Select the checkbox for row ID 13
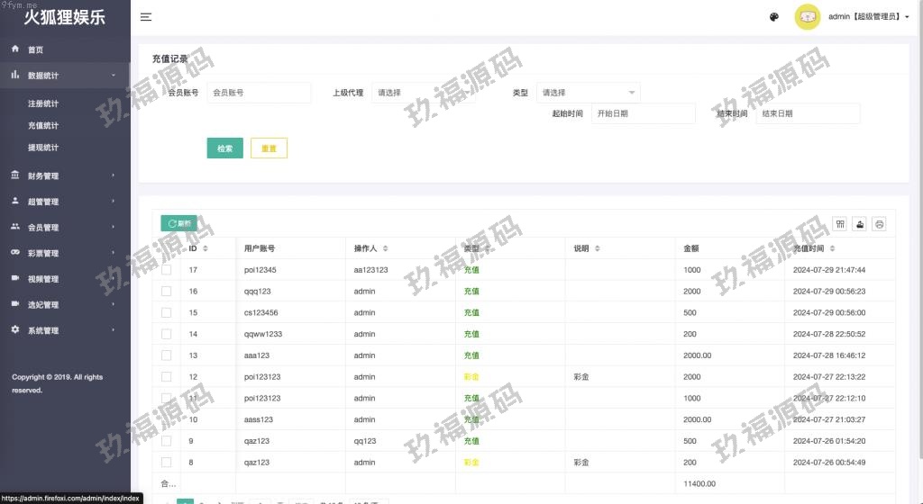The image size is (923, 504). (x=166, y=355)
